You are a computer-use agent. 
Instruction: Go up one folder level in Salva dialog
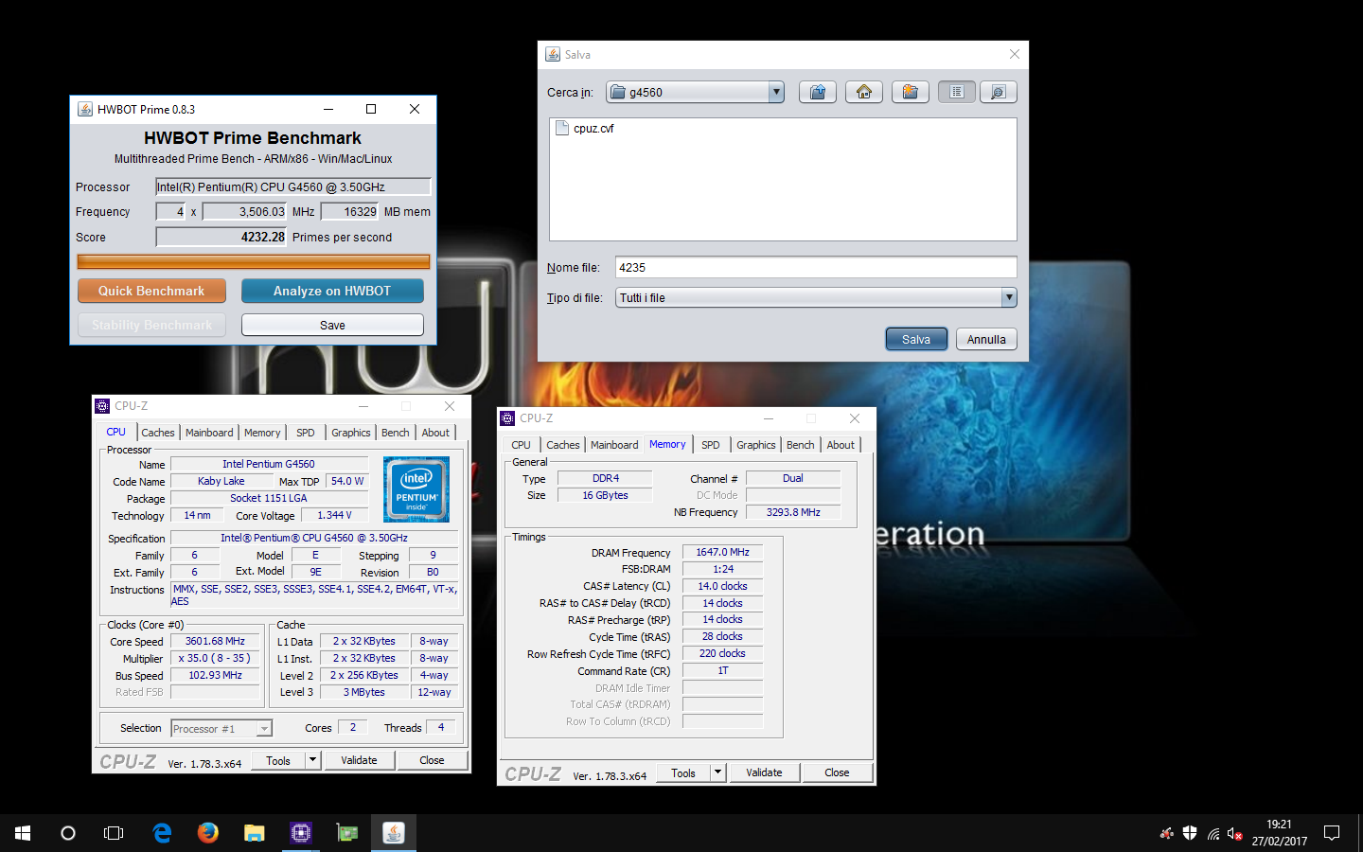pos(818,92)
